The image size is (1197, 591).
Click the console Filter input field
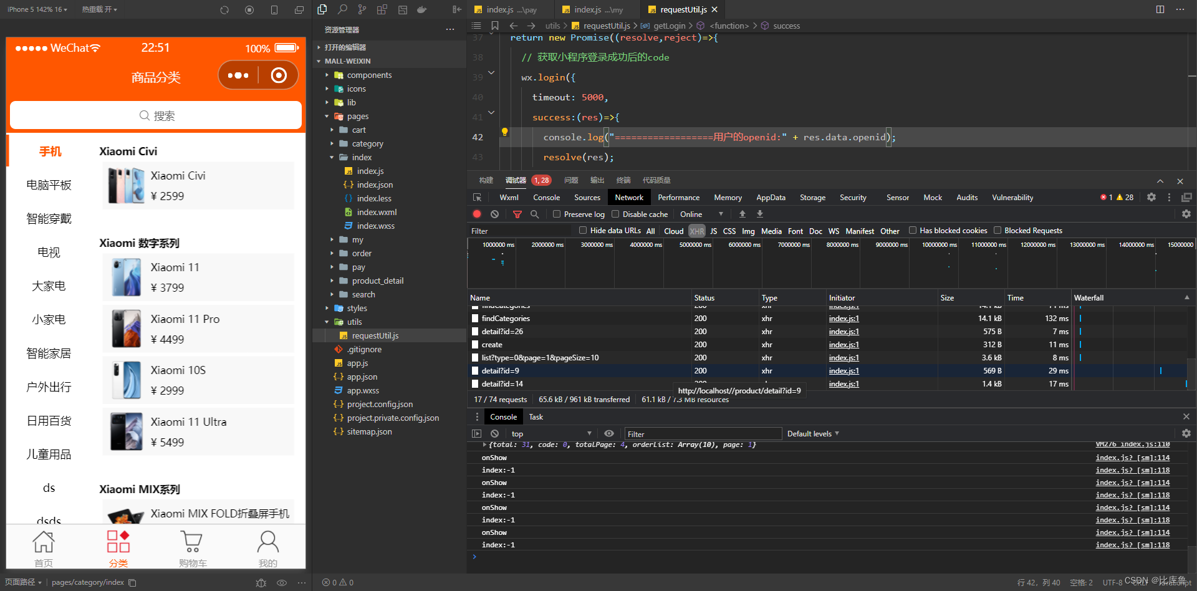703,433
